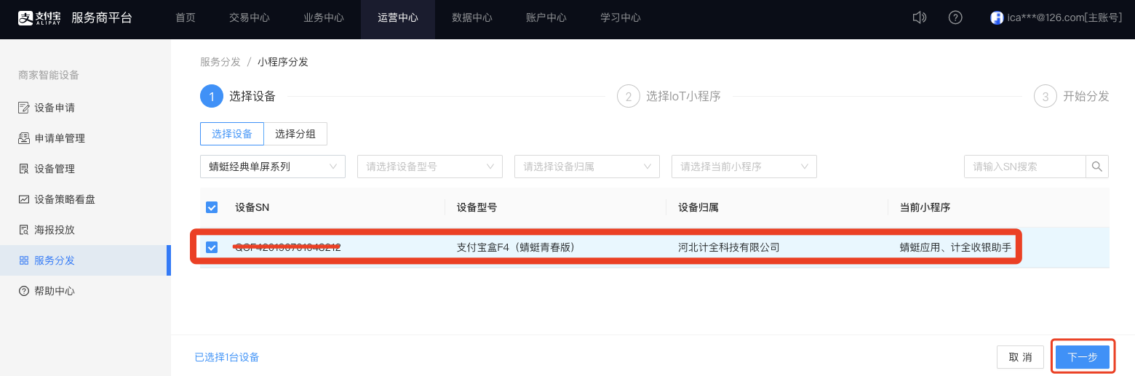This screenshot has height=376, width=1135.
Task: Open the 请选择设备归属 dropdown
Action: tap(586, 167)
